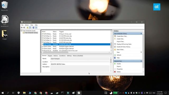Sort tasks by Name column header
Screen dimensions: 169x95
coord(44,32)
